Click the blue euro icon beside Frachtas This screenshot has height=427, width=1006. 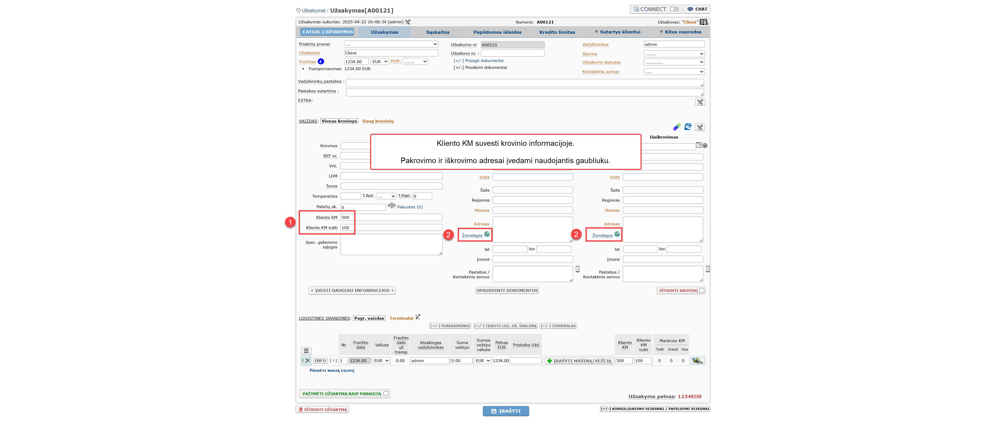coord(321,62)
